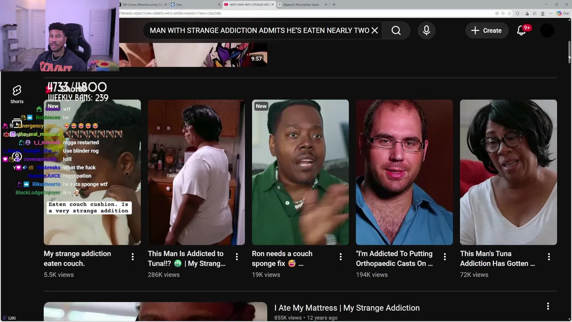Open options for 'This Man's Tuna Addiction' short
The image size is (572, 322).
point(549,257)
